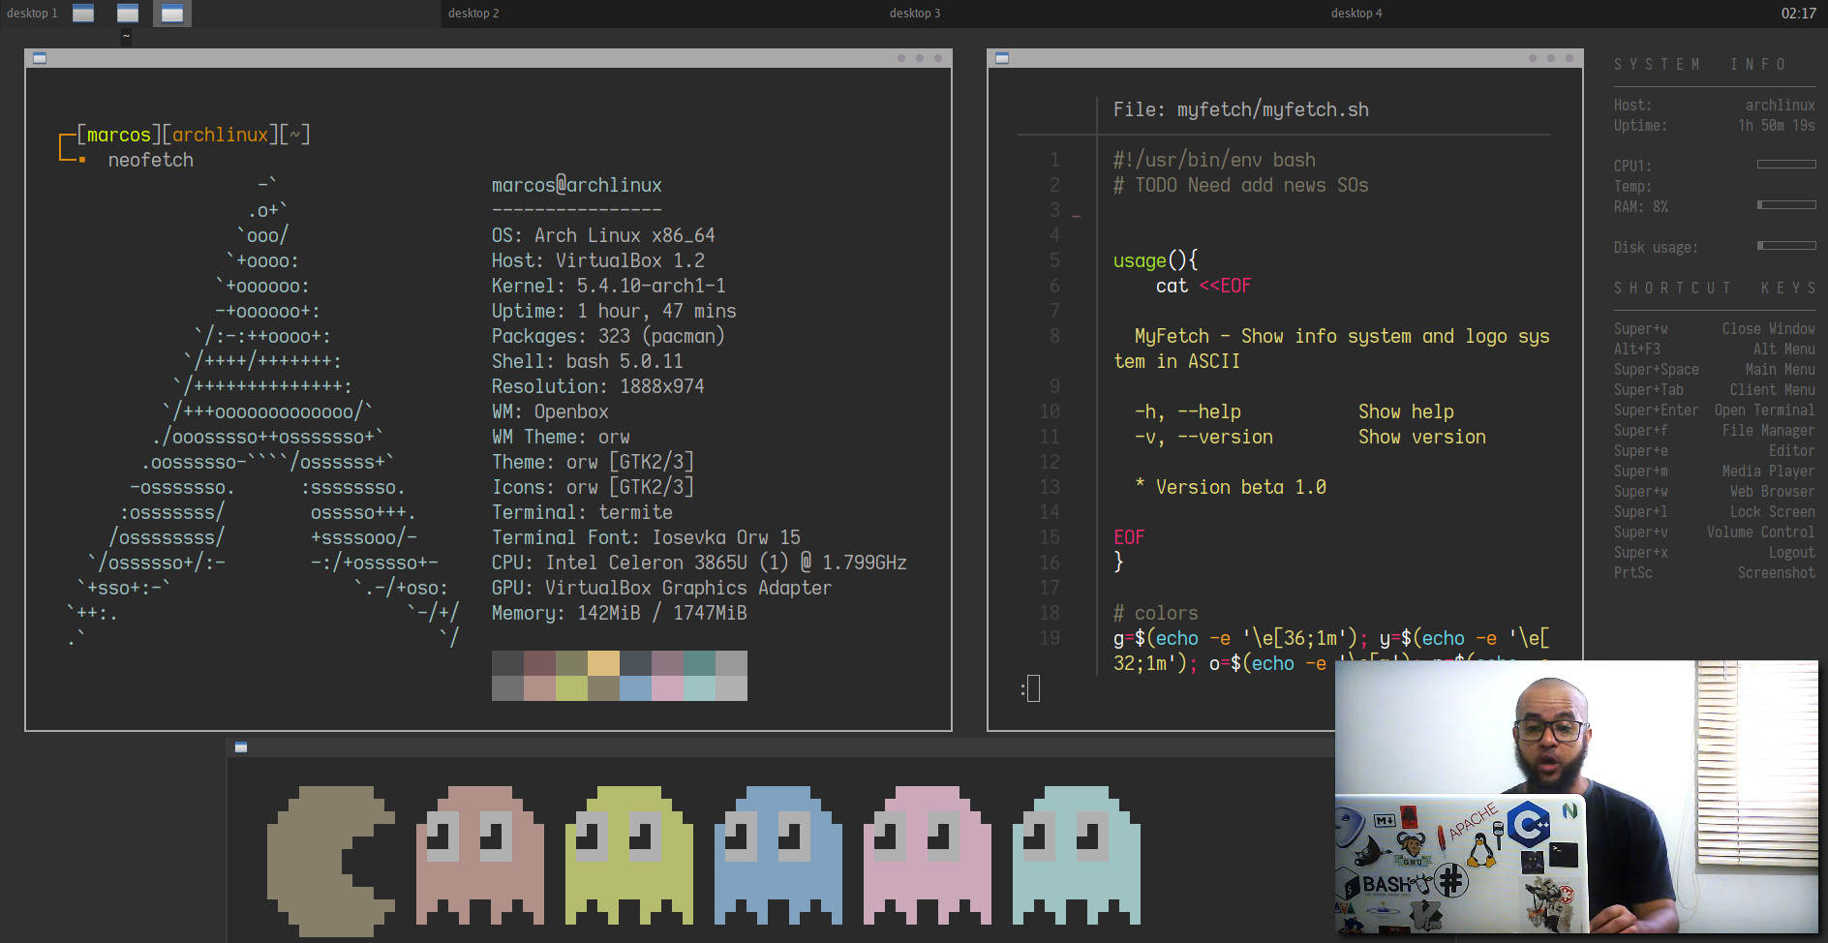This screenshot has height=943, width=1828.
Task: Click the rightmost titlebar dot of the myfetch.sh window
Action: [x=1569, y=58]
